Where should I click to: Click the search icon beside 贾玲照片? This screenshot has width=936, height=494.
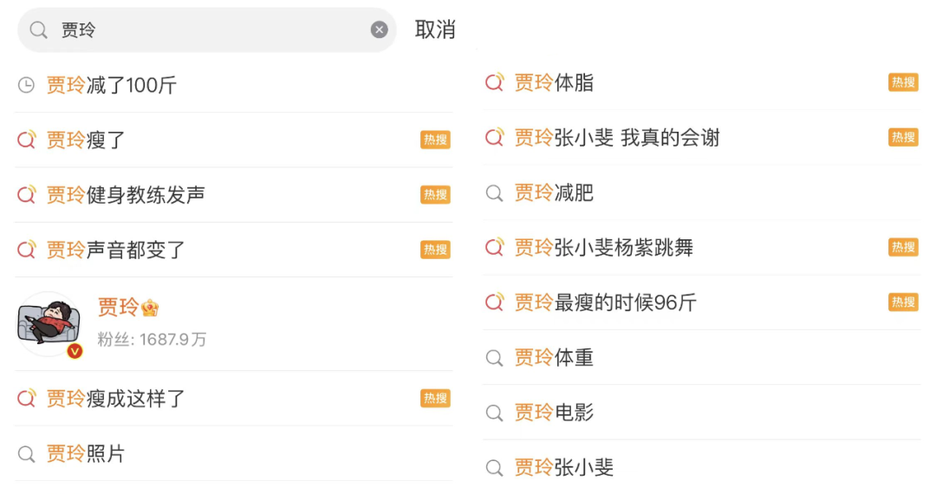pyautogui.click(x=27, y=454)
